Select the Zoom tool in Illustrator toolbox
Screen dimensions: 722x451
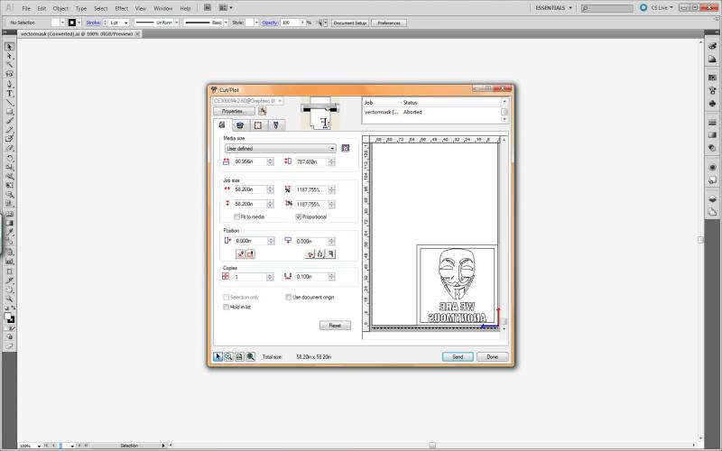tap(9, 299)
